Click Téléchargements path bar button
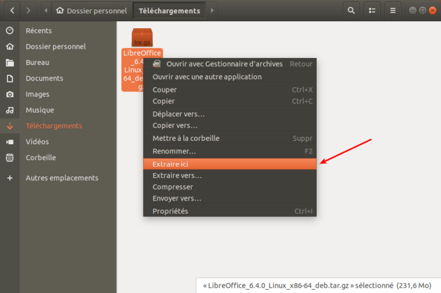 tap(169, 10)
